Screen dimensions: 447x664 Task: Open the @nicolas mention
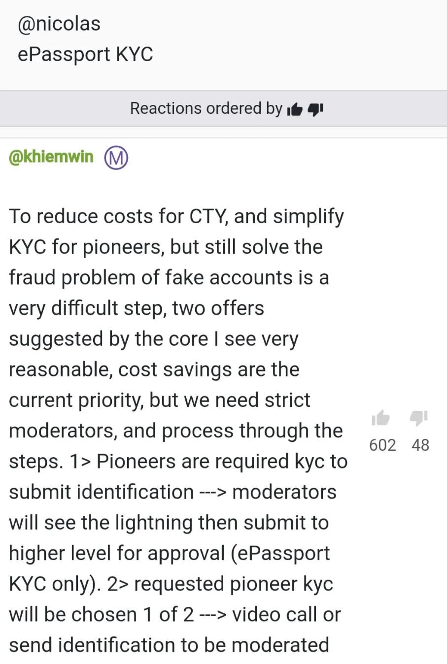point(59,24)
